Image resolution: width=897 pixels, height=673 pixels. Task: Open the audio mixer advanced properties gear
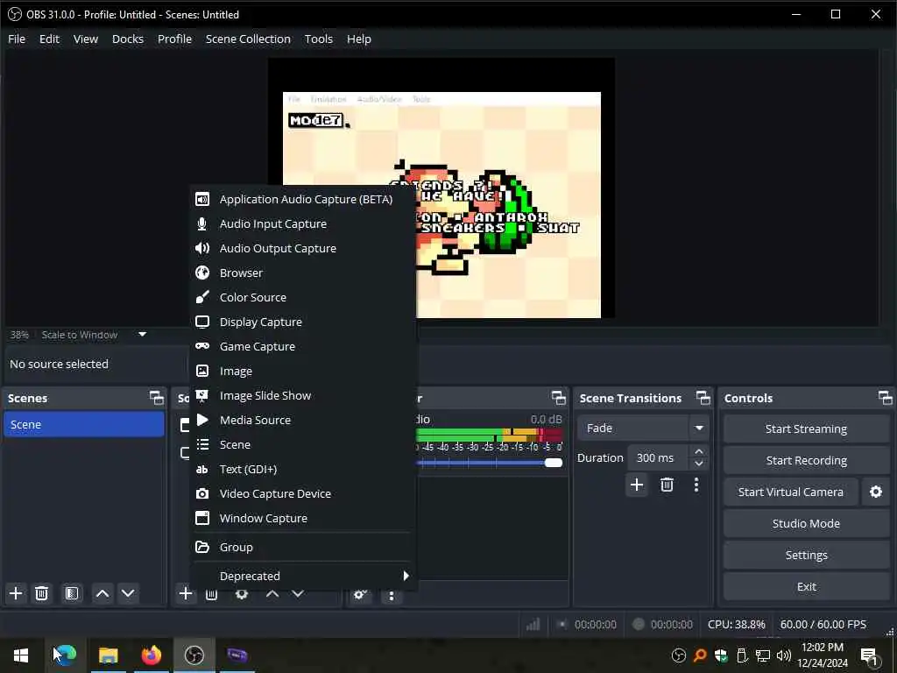[x=360, y=595]
